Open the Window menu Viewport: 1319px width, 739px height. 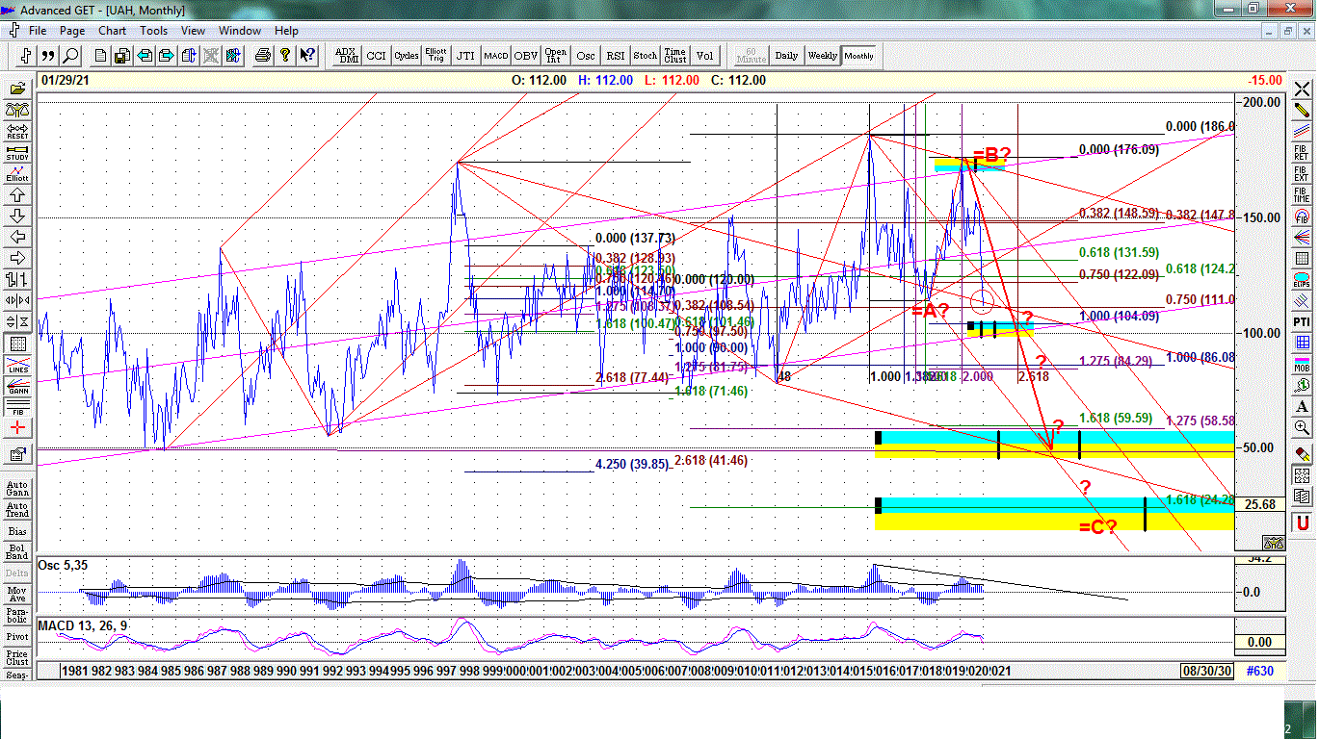point(240,30)
